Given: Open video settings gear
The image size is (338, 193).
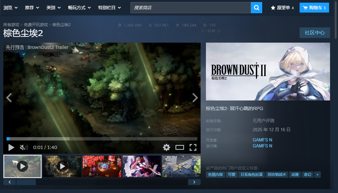Looking at the screenshot, I should 167,147.
